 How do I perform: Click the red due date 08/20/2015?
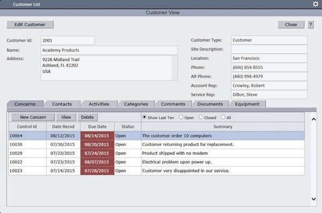pos(97,144)
